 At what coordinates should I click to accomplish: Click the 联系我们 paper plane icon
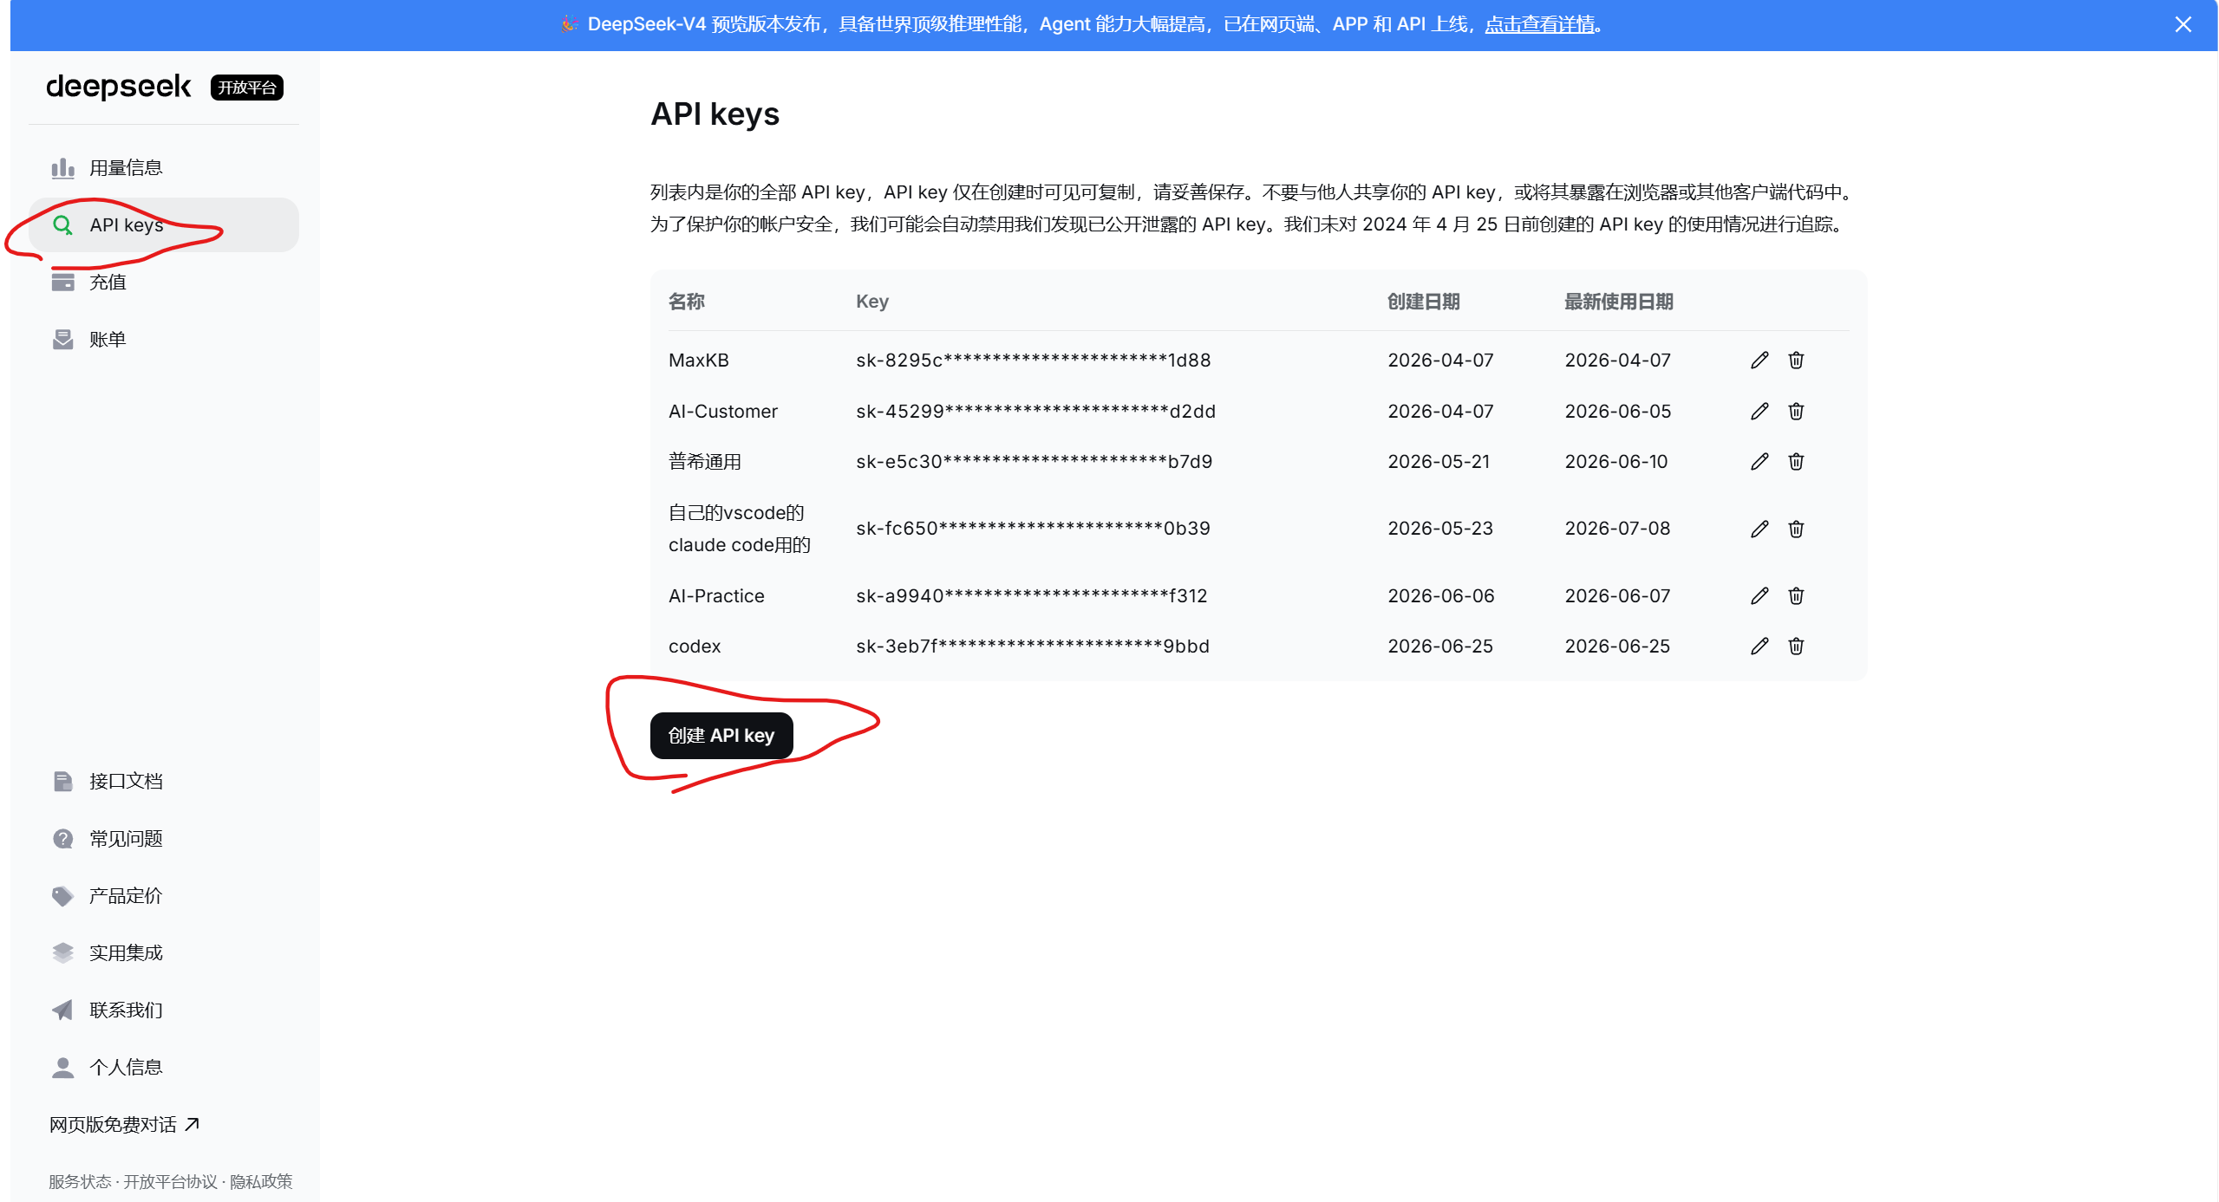point(62,1010)
